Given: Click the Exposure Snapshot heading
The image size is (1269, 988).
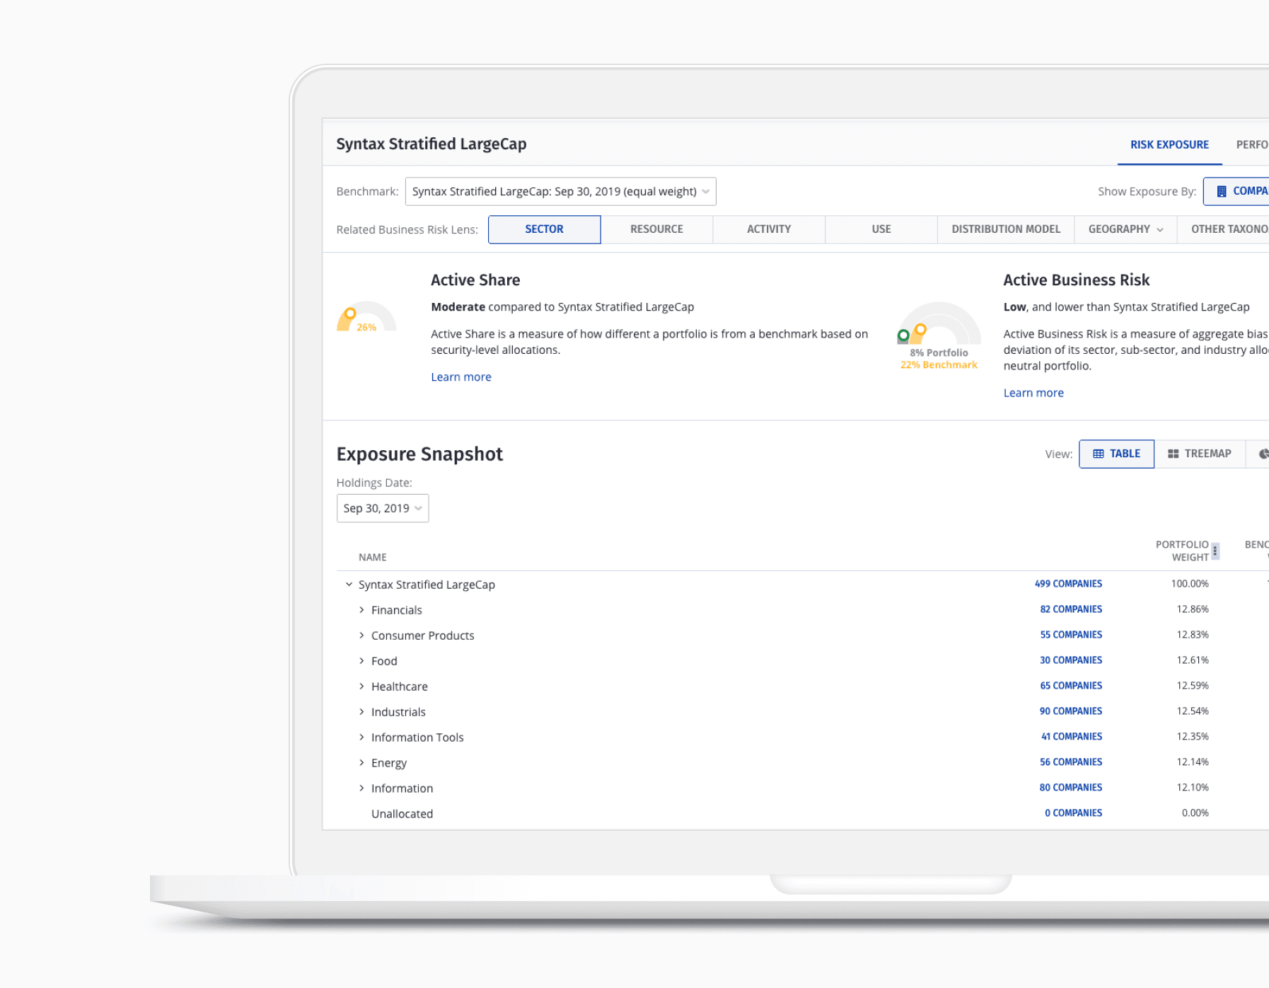Looking at the screenshot, I should (x=419, y=454).
